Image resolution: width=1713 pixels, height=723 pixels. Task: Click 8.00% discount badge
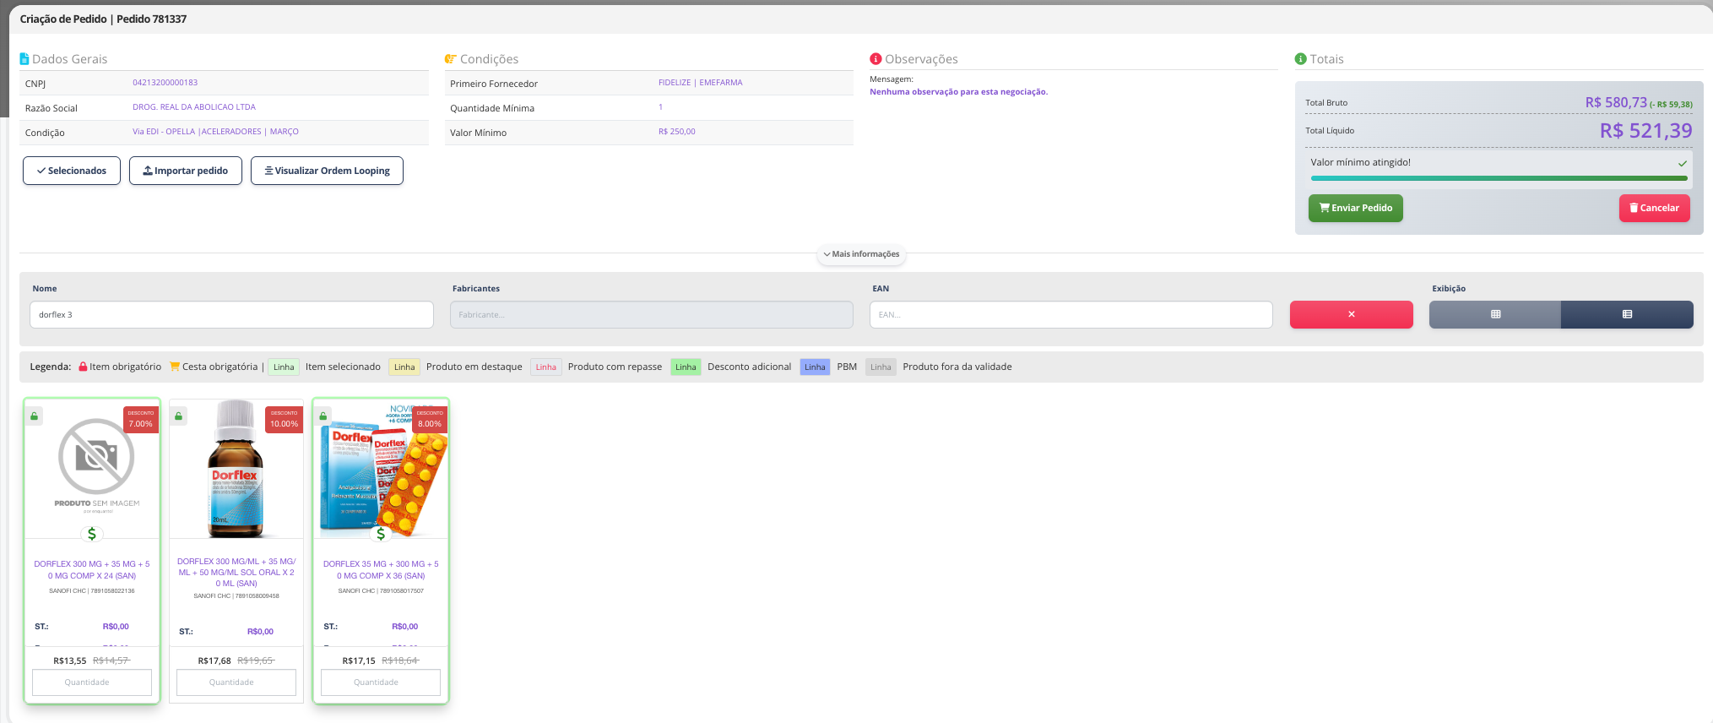[x=430, y=420]
